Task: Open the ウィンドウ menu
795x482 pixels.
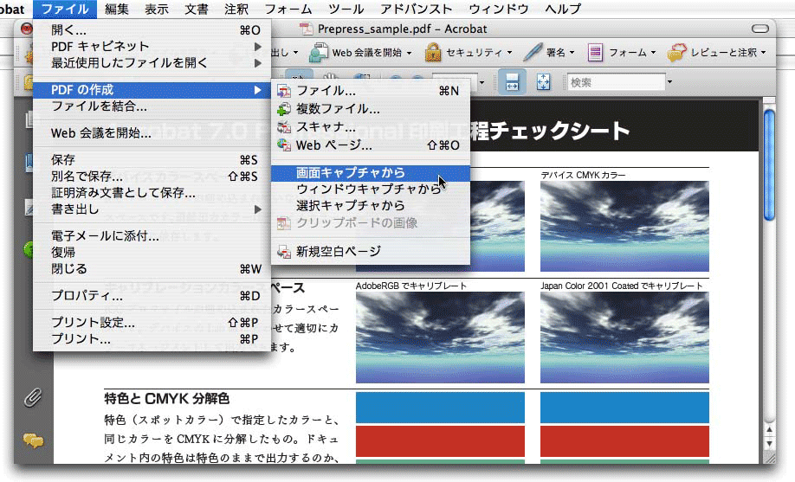Action: pyautogui.click(x=499, y=9)
